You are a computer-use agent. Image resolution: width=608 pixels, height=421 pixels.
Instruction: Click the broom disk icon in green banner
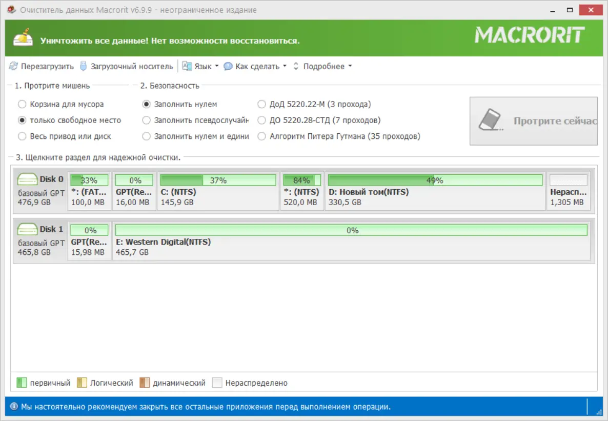[23, 37]
